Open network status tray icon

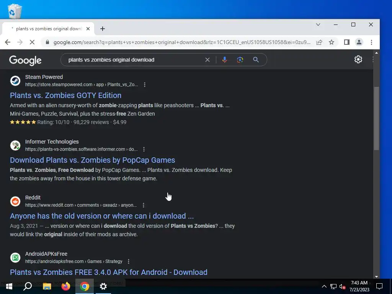pyautogui.click(x=333, y=286)
